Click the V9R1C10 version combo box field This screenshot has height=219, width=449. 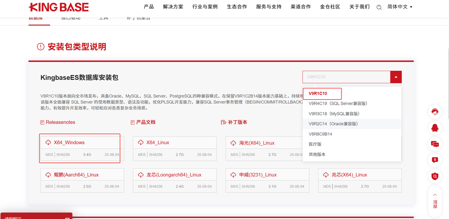347,77
